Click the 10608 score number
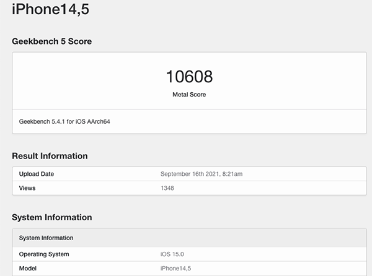Viewport: 372px width, 276px height. tap(189, 77)
